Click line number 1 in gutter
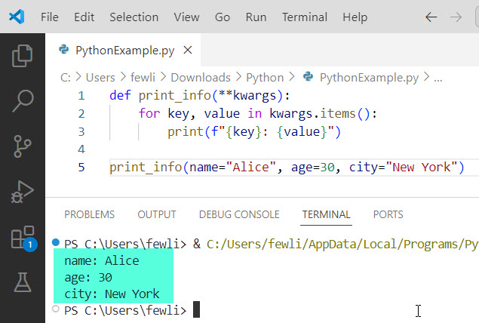The width and height of the screenshot is (479, 323). point(81,96)
